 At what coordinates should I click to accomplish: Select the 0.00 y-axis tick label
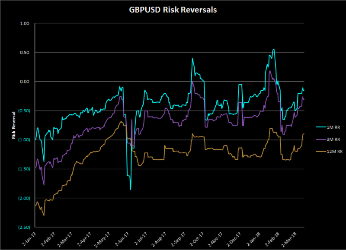coord(24,82)
